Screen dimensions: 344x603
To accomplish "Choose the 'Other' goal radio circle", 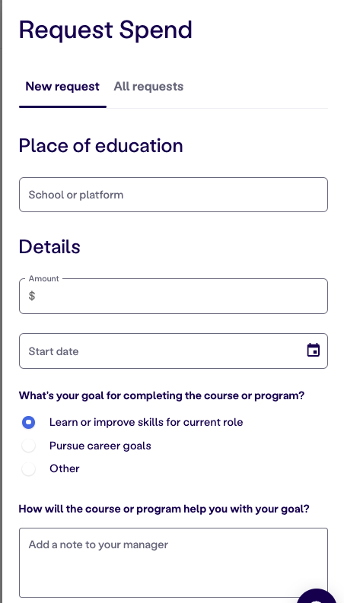I will (x=28, y=468).
